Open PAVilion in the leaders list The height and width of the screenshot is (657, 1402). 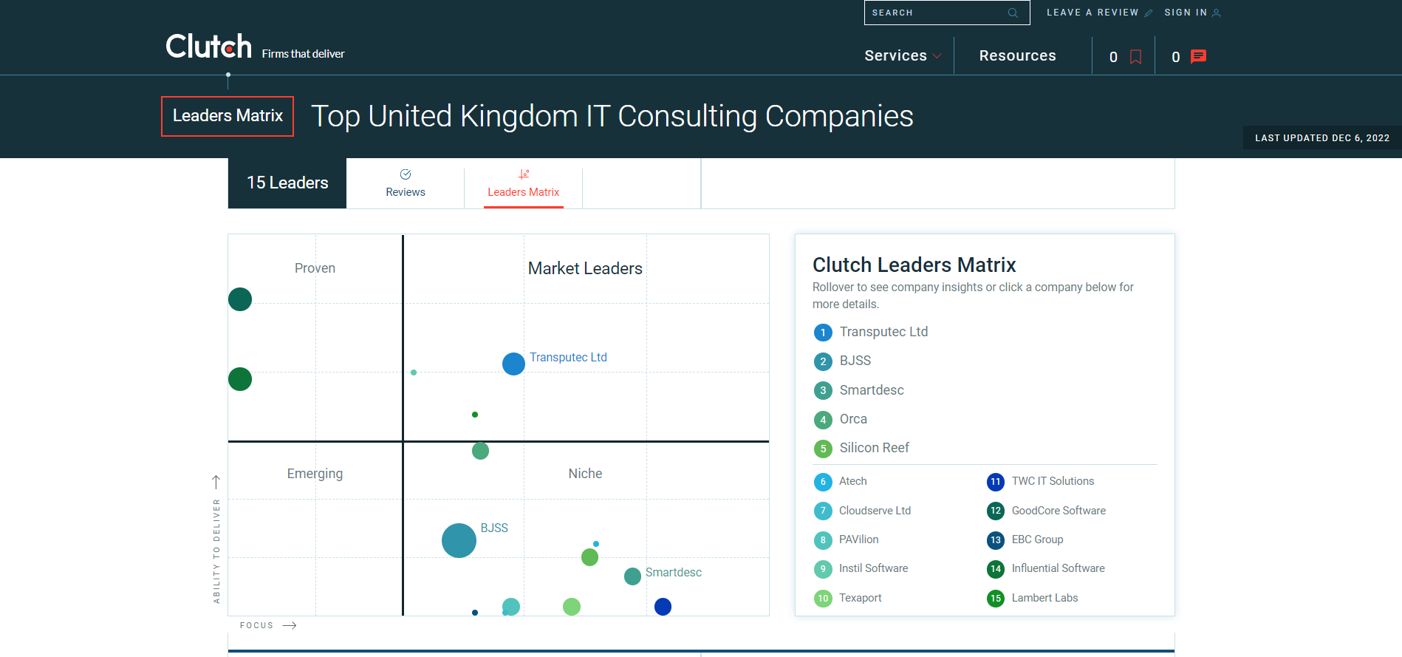[859, 539]
